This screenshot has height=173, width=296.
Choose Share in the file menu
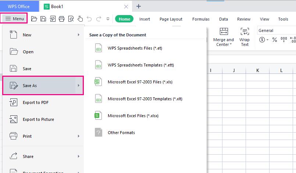pyautogui.click(x=43, y=156)
